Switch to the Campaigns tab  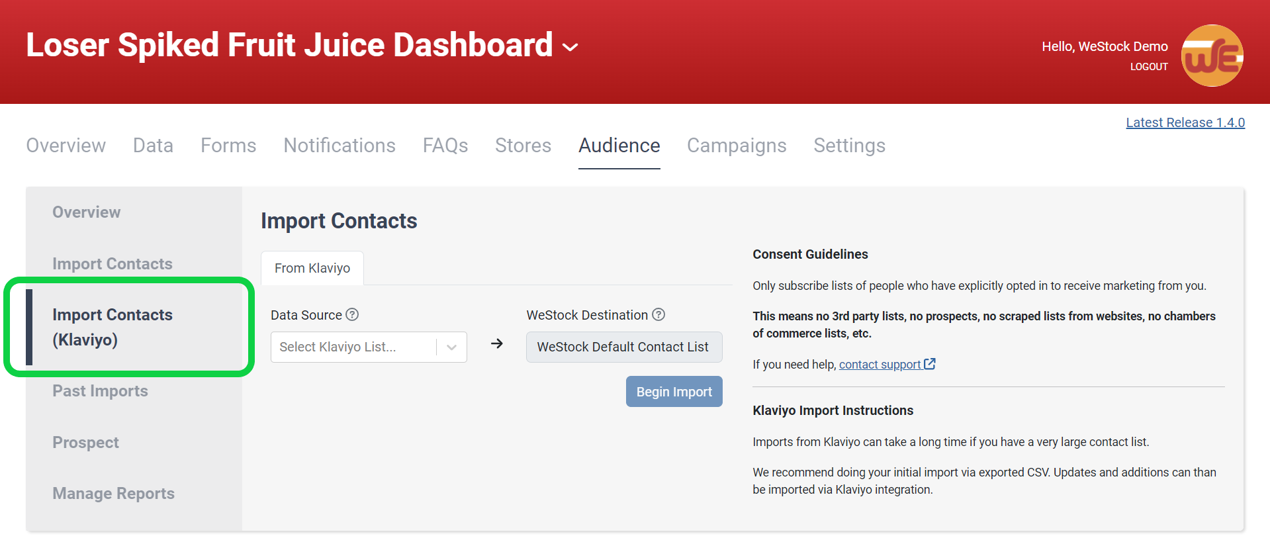737,146
